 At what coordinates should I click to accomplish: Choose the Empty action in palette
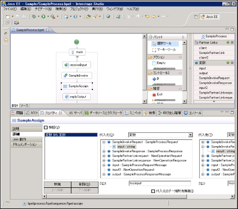tap(159, 63)
